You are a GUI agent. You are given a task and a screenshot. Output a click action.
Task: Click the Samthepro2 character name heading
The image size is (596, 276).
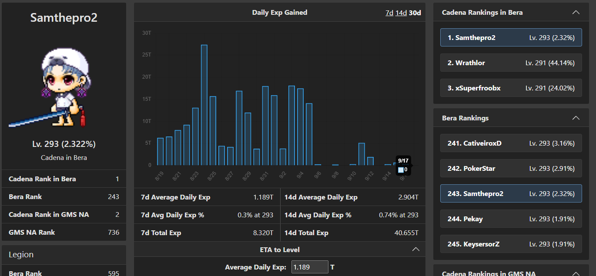[64, 18]
